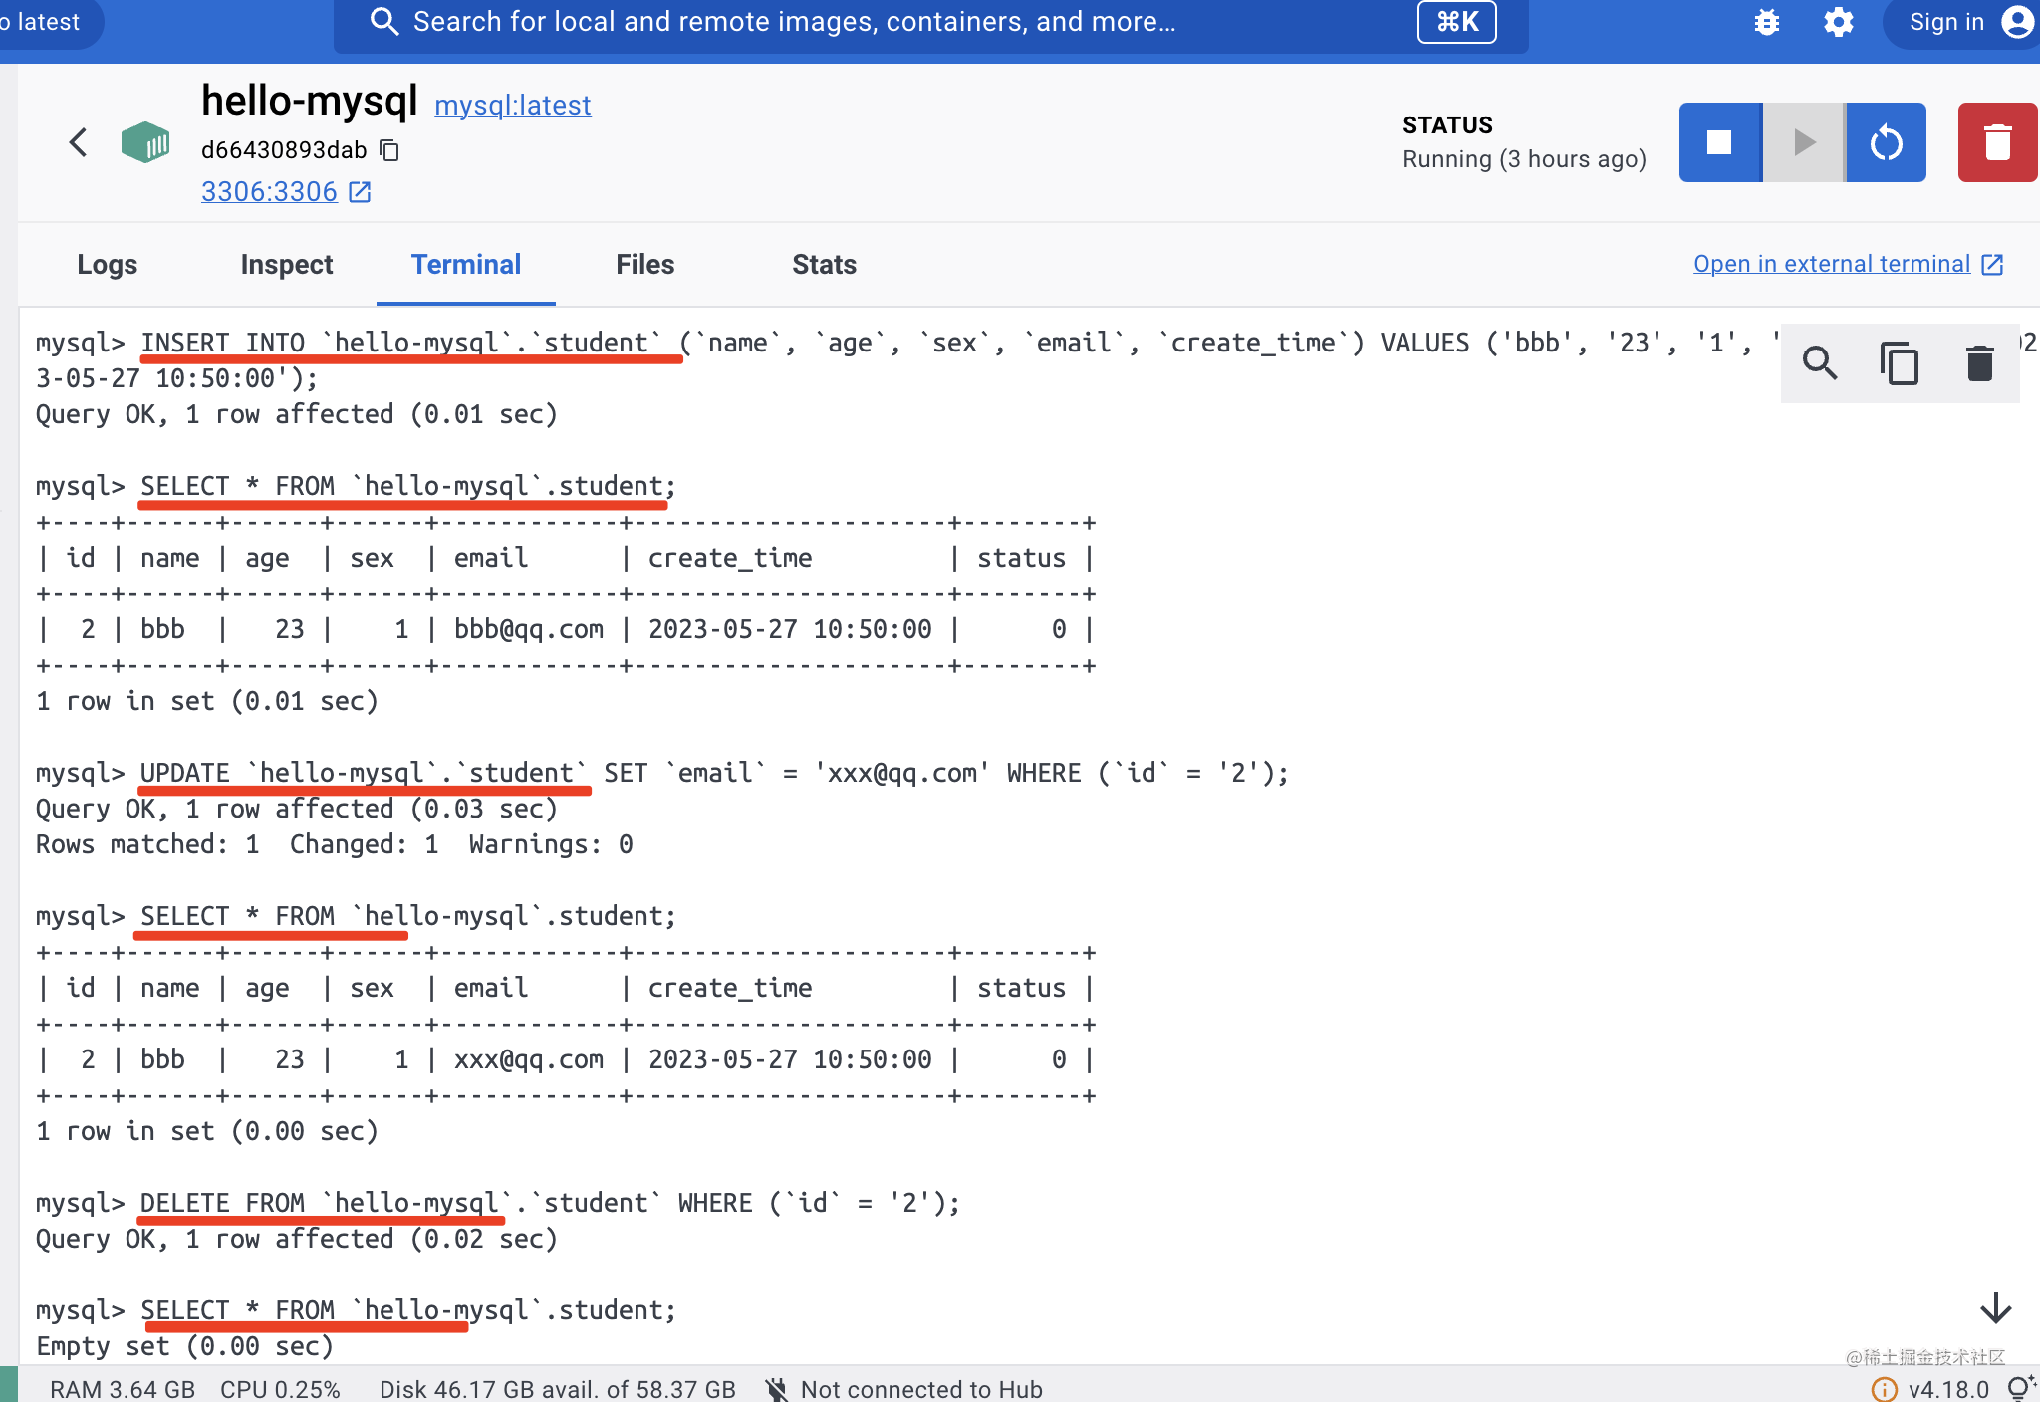Viewport: 2040px width, 1402px height.
Task: Open the mysql:latest image link
Action: click(x=512, y=106)
